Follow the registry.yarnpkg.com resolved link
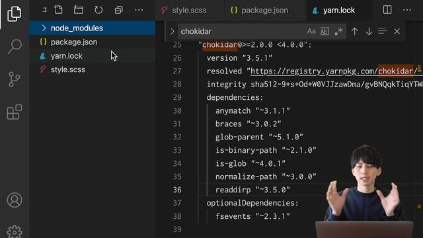 [336, 71]
